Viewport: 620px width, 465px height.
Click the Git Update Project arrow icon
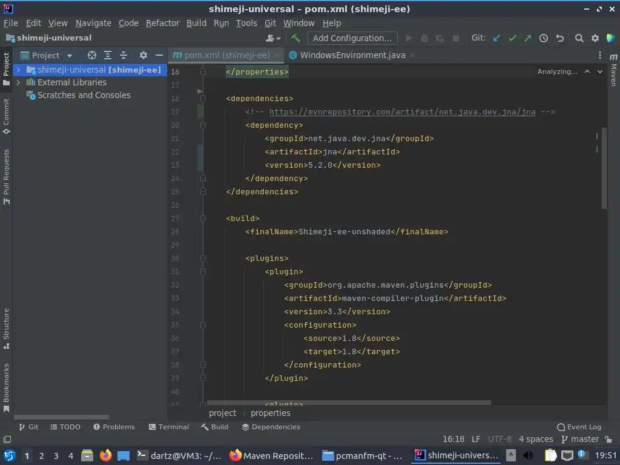click(x=496, y=38)
